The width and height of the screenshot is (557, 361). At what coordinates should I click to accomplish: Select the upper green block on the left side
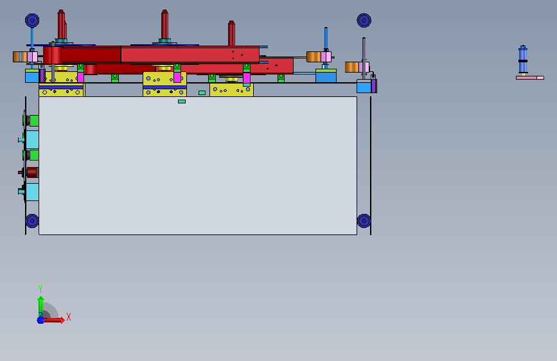pos(33,121)
